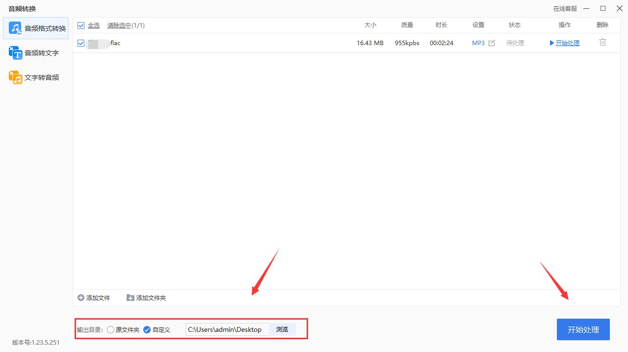Click the 开始处理 link in file row

(567, 43)
